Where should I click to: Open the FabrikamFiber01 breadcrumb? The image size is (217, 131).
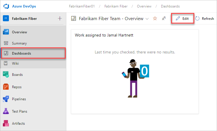tap(82, 6)
